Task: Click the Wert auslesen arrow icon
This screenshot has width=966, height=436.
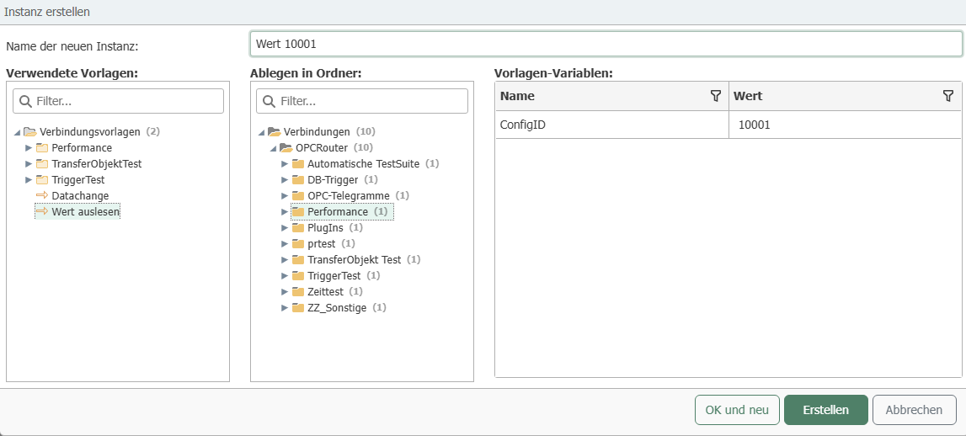Action: tap(42, 211)
